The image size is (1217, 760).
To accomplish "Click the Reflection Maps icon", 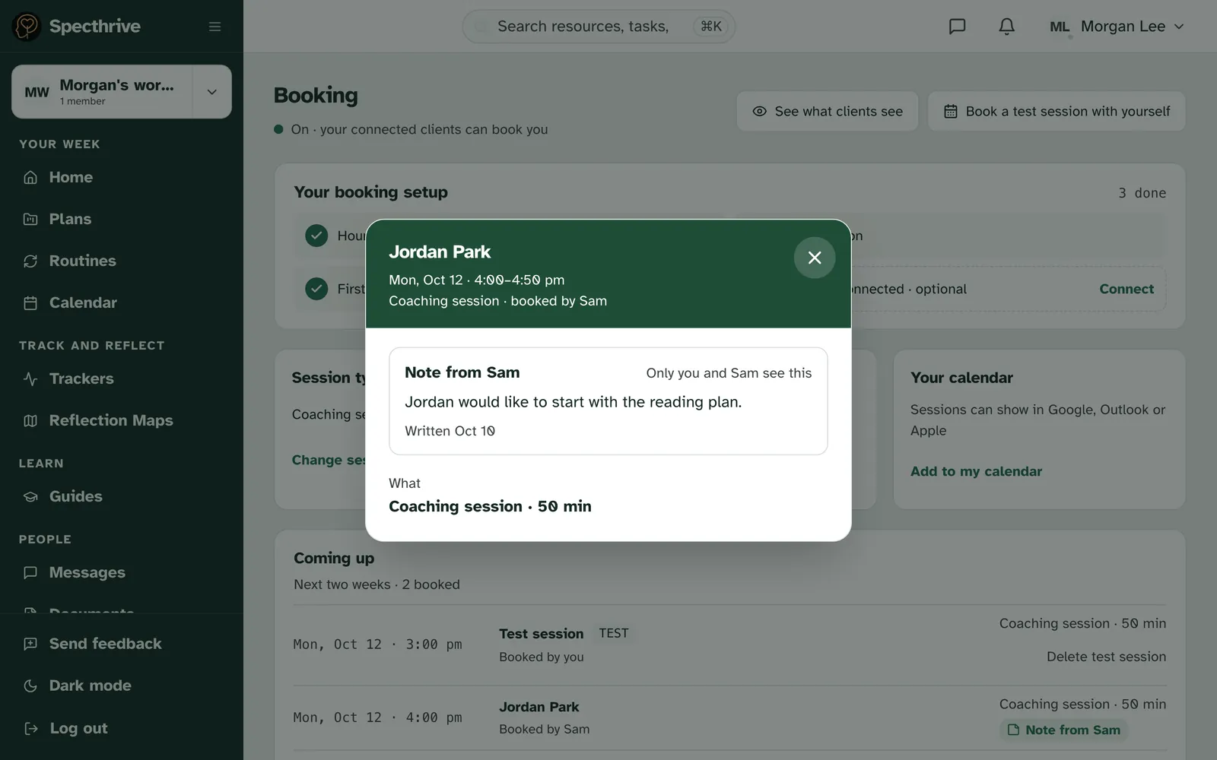I will (x=30, y=420).
